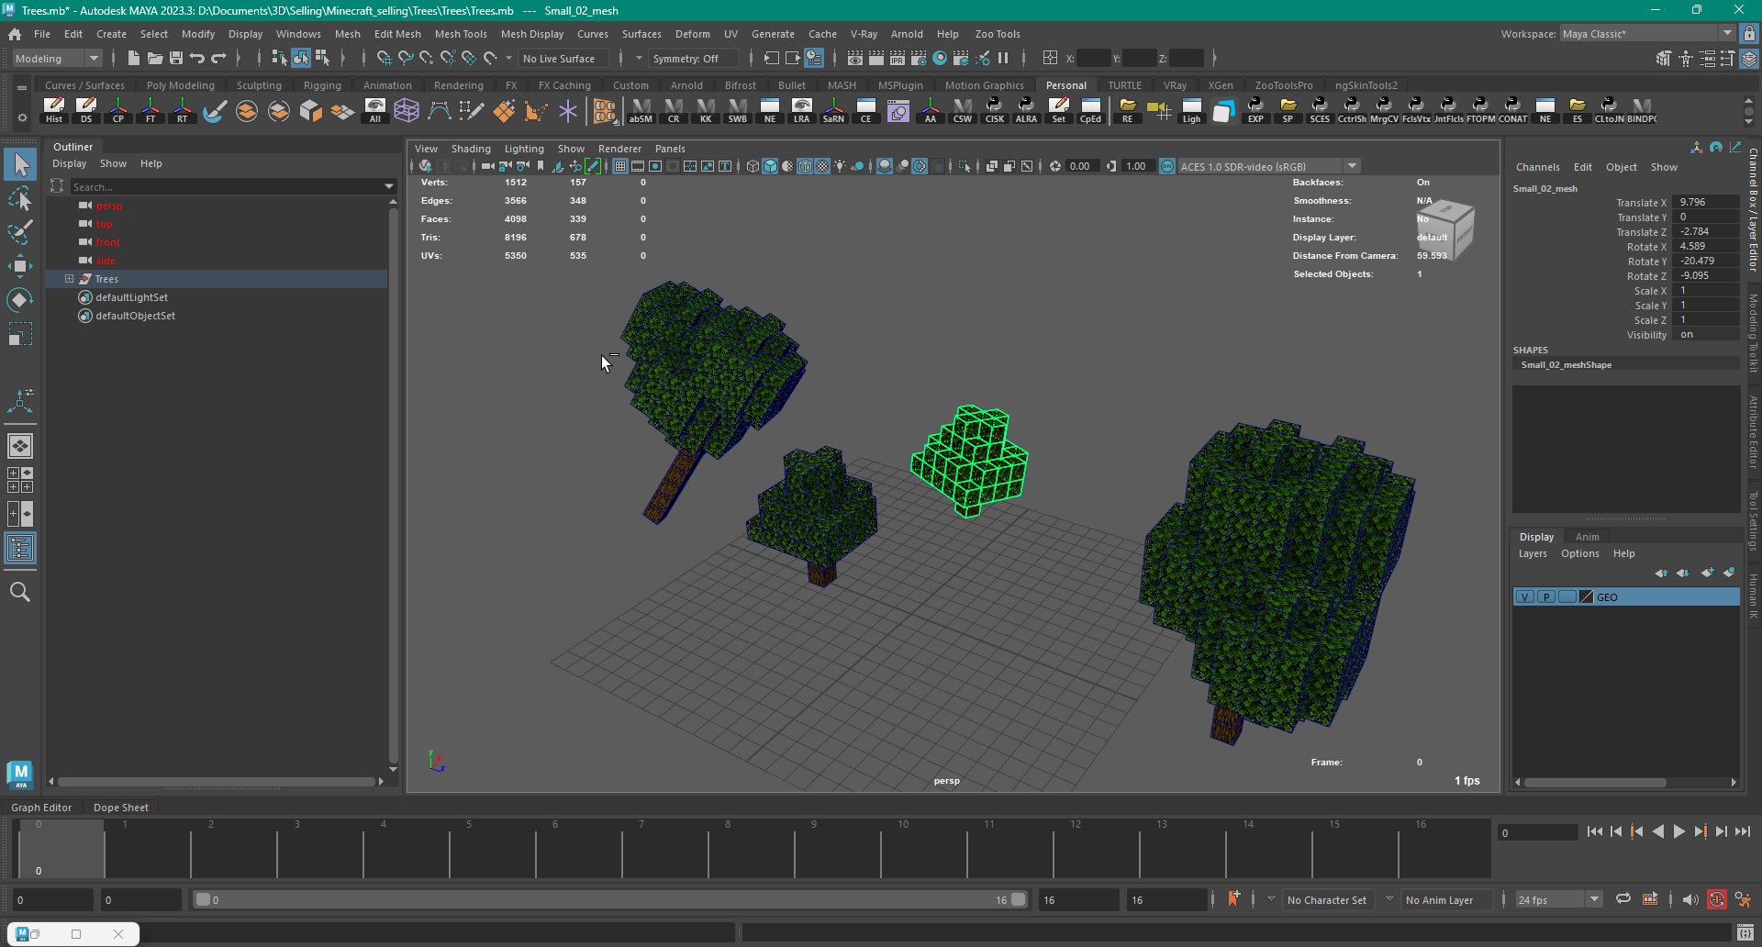Select the arrow Select tool

click(20, 165)
